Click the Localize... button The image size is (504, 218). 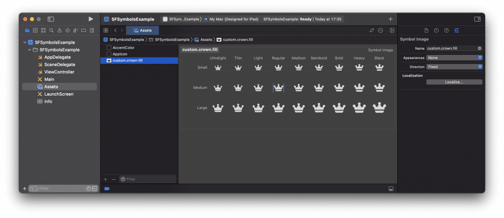point(454,82)
